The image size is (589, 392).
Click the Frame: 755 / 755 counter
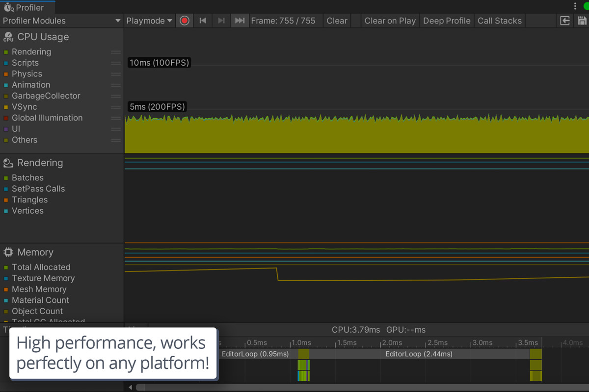tap(283, 21)
